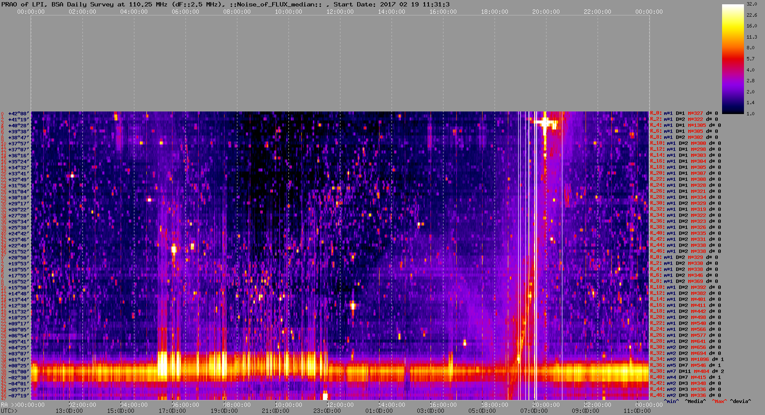The height and width of the screenshot is (415, 765).
Task: Click the R_40 row with 'M=415'
Action: click(x=686, y=378)
